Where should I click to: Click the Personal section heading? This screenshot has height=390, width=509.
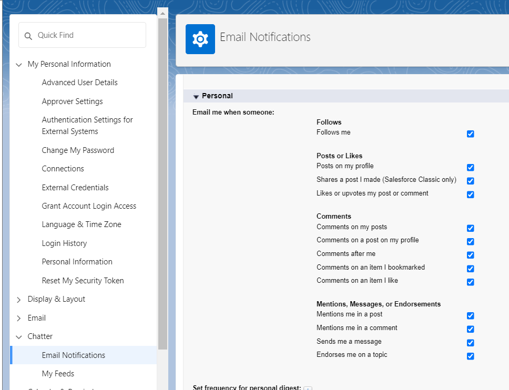217,96
